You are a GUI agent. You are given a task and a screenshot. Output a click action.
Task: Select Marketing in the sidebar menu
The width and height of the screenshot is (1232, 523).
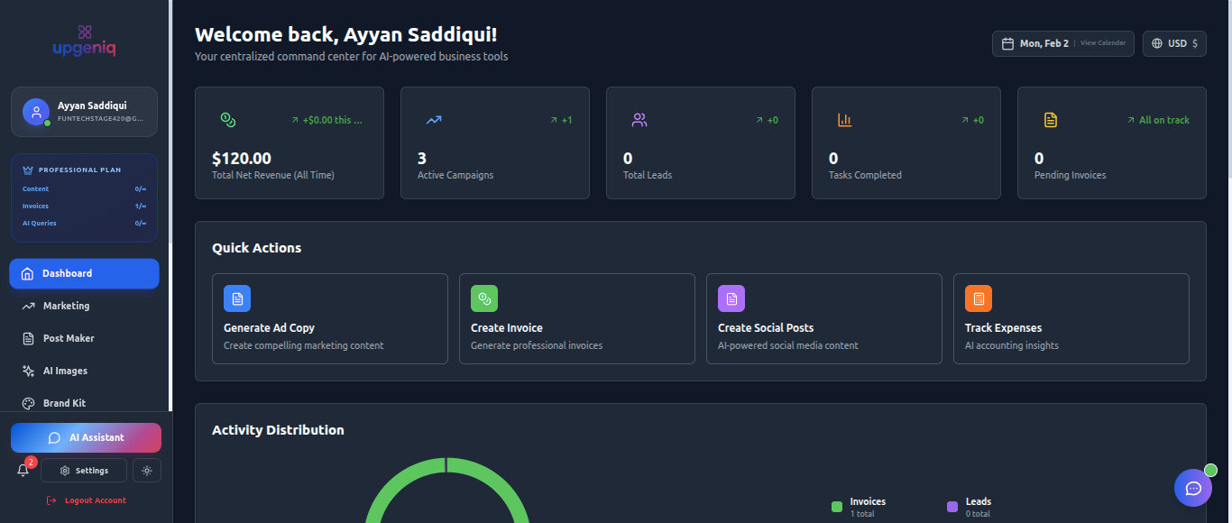[65, 306]
